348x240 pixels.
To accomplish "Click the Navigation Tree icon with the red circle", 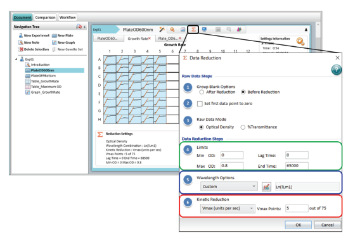I will 79,27.
